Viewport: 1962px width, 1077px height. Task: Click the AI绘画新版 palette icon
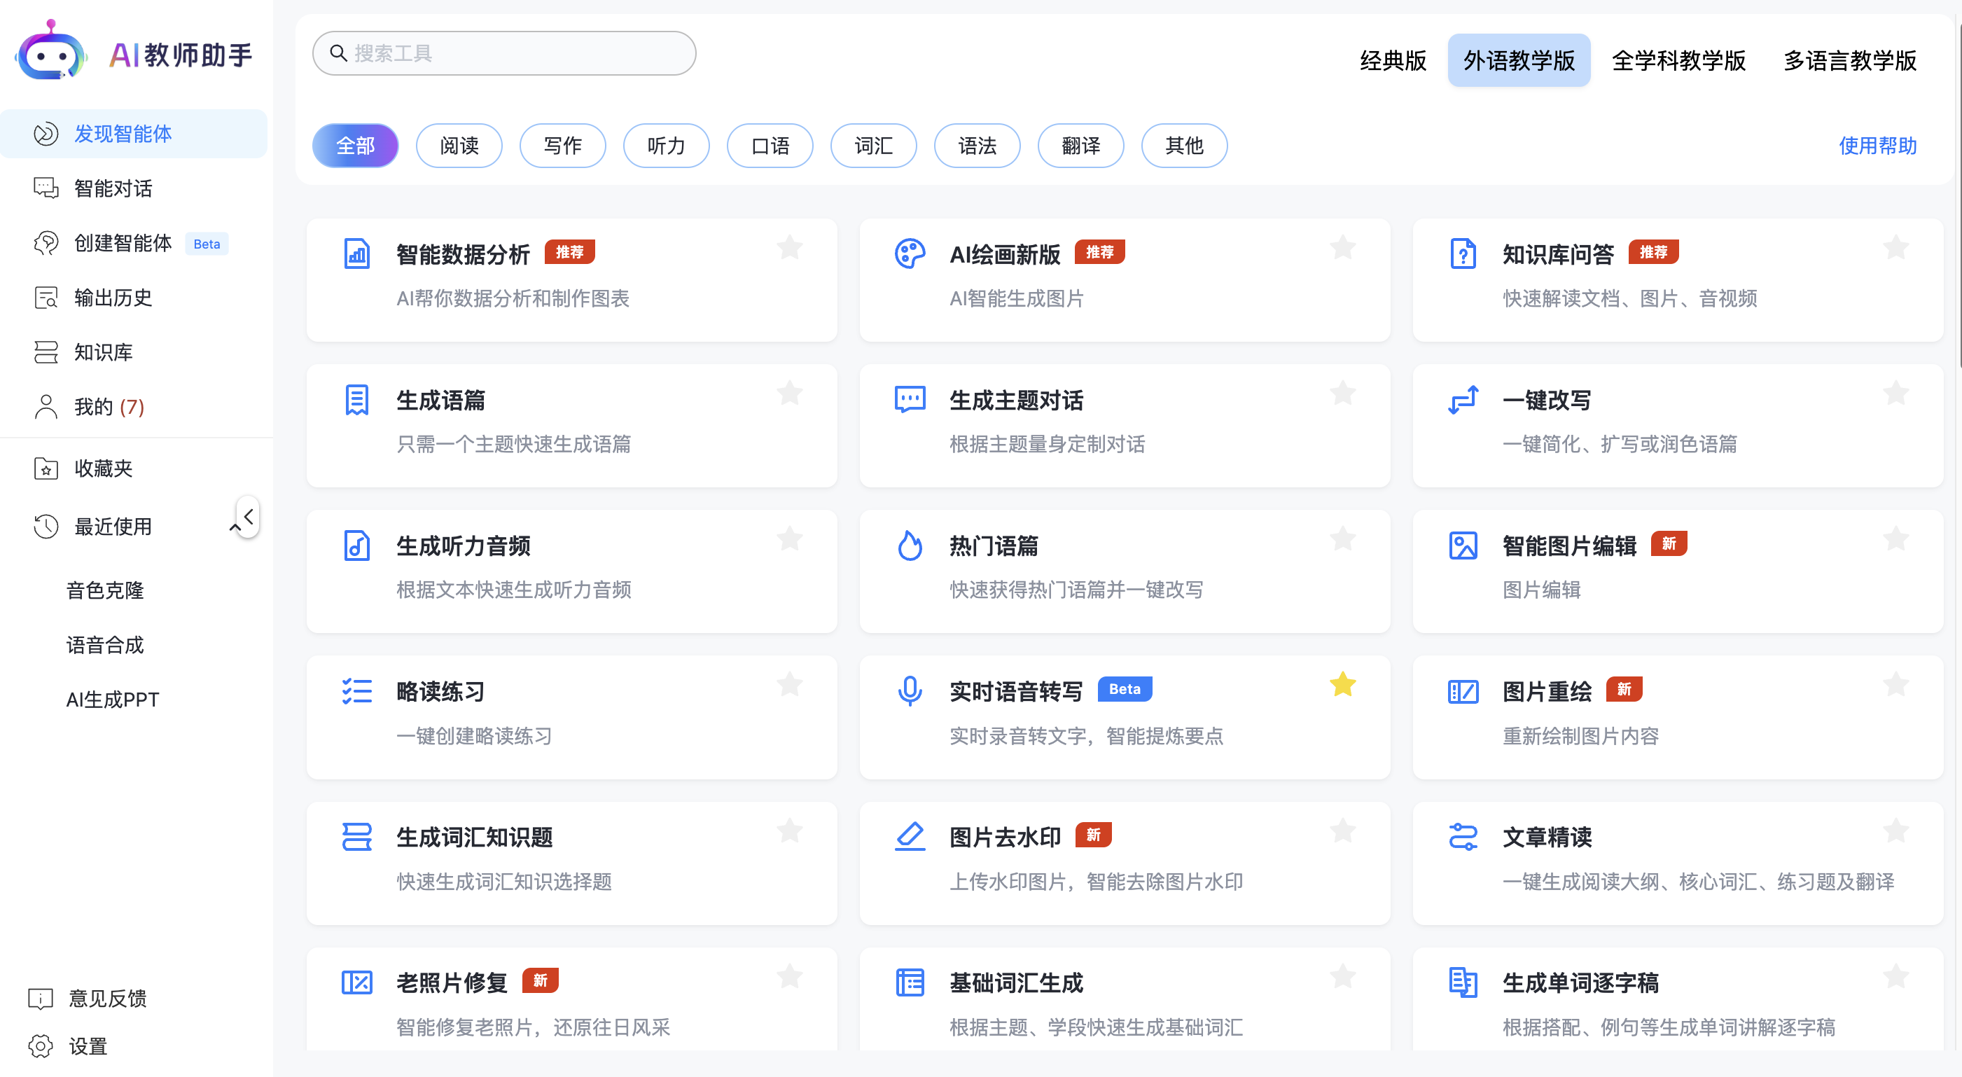tap(910, 253)
